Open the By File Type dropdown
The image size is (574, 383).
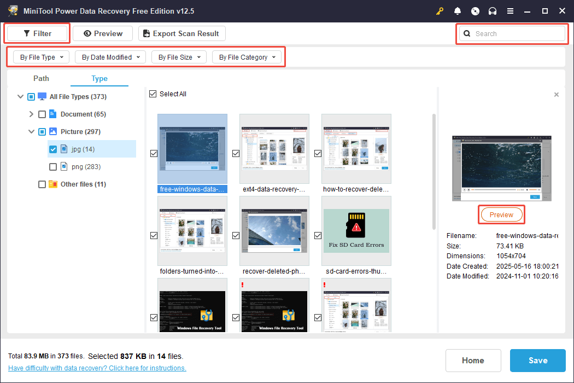click(40, 57)
